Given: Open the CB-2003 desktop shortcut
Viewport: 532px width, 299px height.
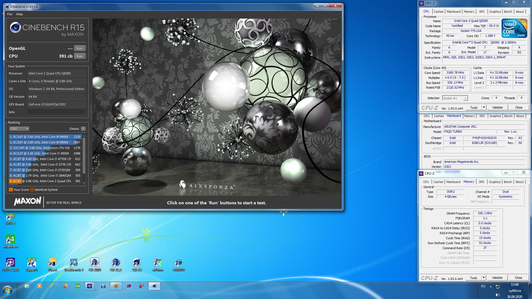Looking at the screenshot, I should 95,264.
